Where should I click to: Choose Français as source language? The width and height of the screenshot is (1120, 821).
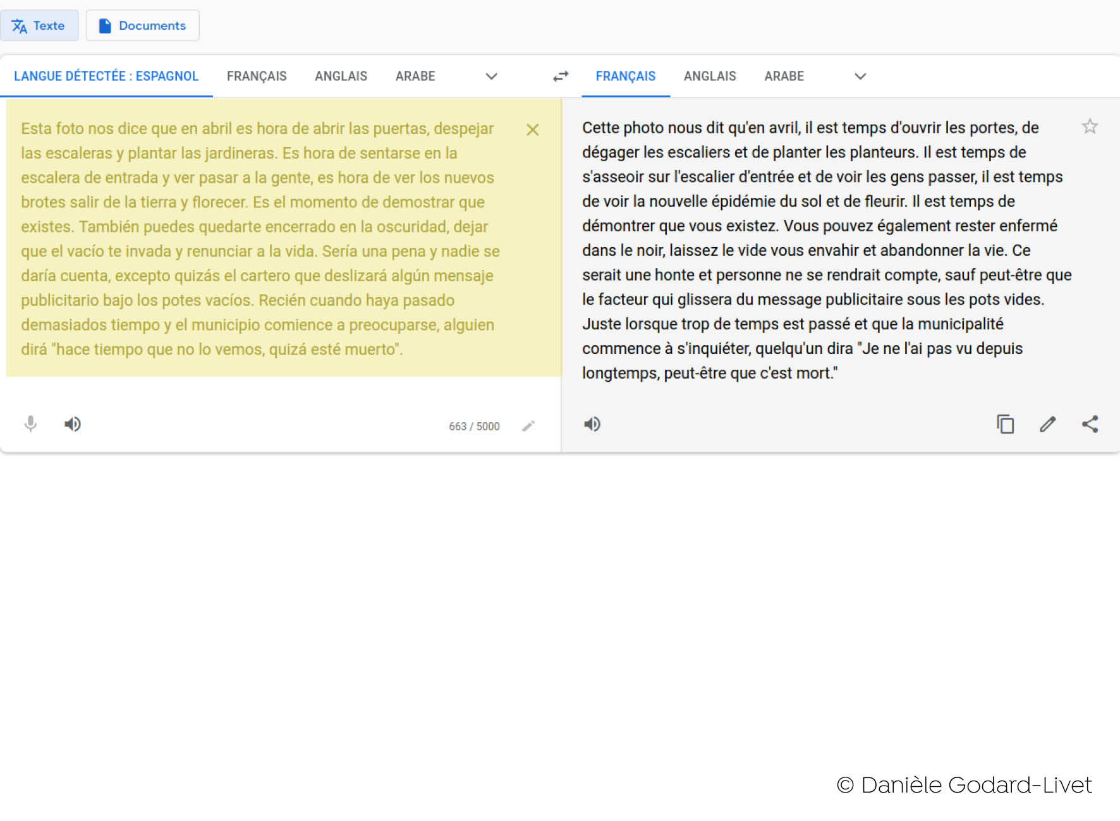pos(257,76)
